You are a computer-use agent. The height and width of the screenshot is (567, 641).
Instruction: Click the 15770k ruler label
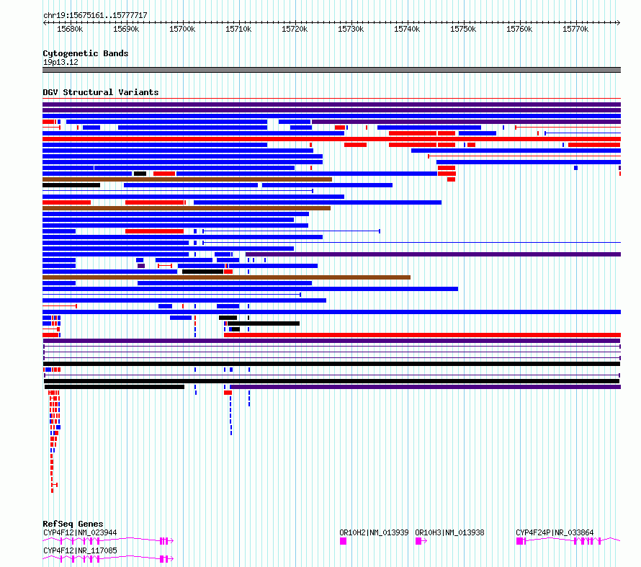click(x=575, y=29)
